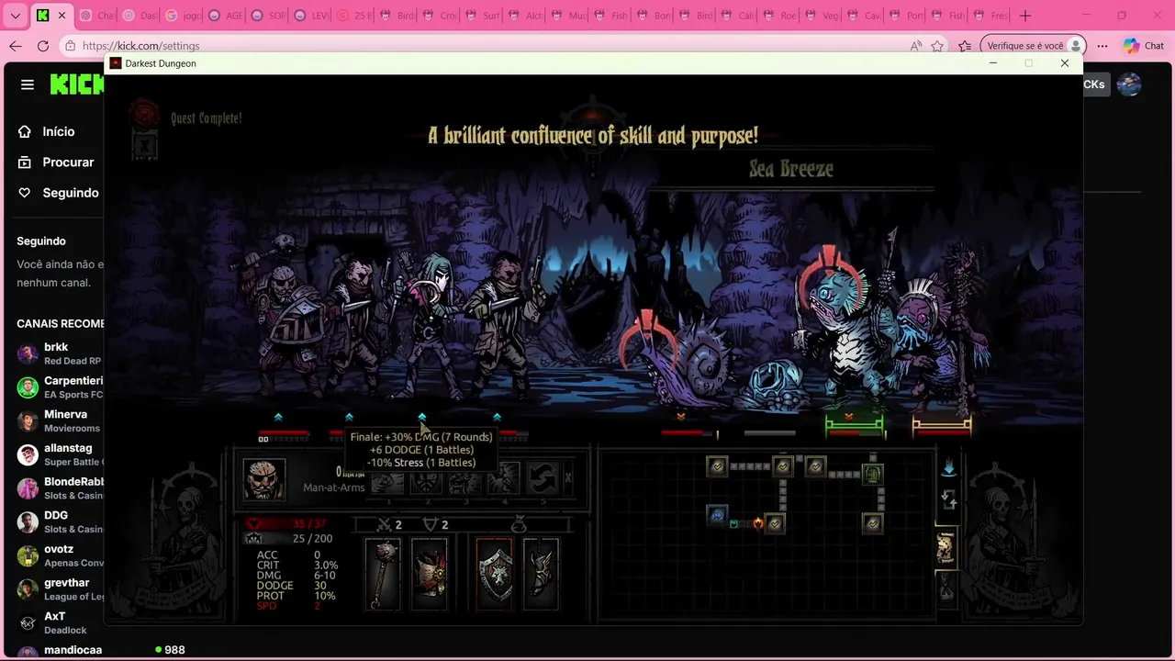Open Procurar in Kick sidebar
This screenshot has height=661, width=1175.
tap(68, 162)
